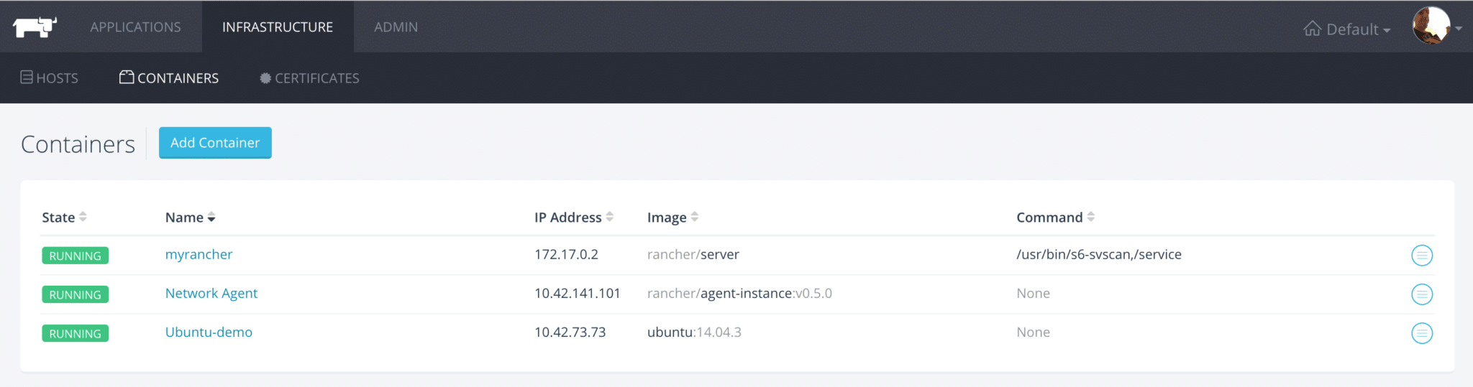The image size is (1473, 387).
Task: Open action menu for myrancher container
Action: click(1421, 255)
